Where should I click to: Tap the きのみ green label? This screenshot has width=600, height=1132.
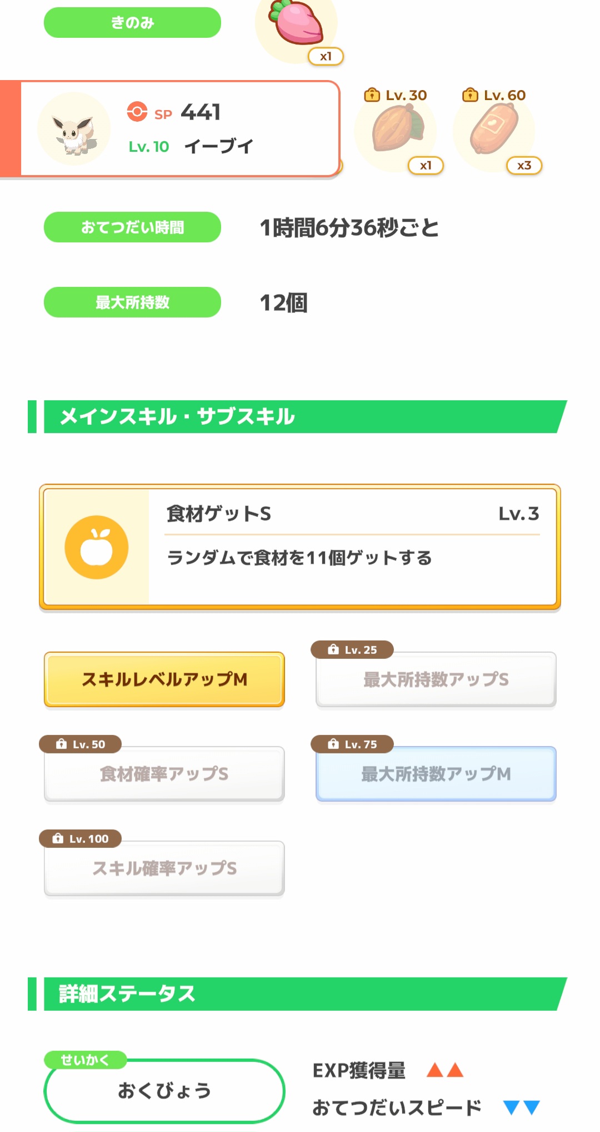click(132, 23)
